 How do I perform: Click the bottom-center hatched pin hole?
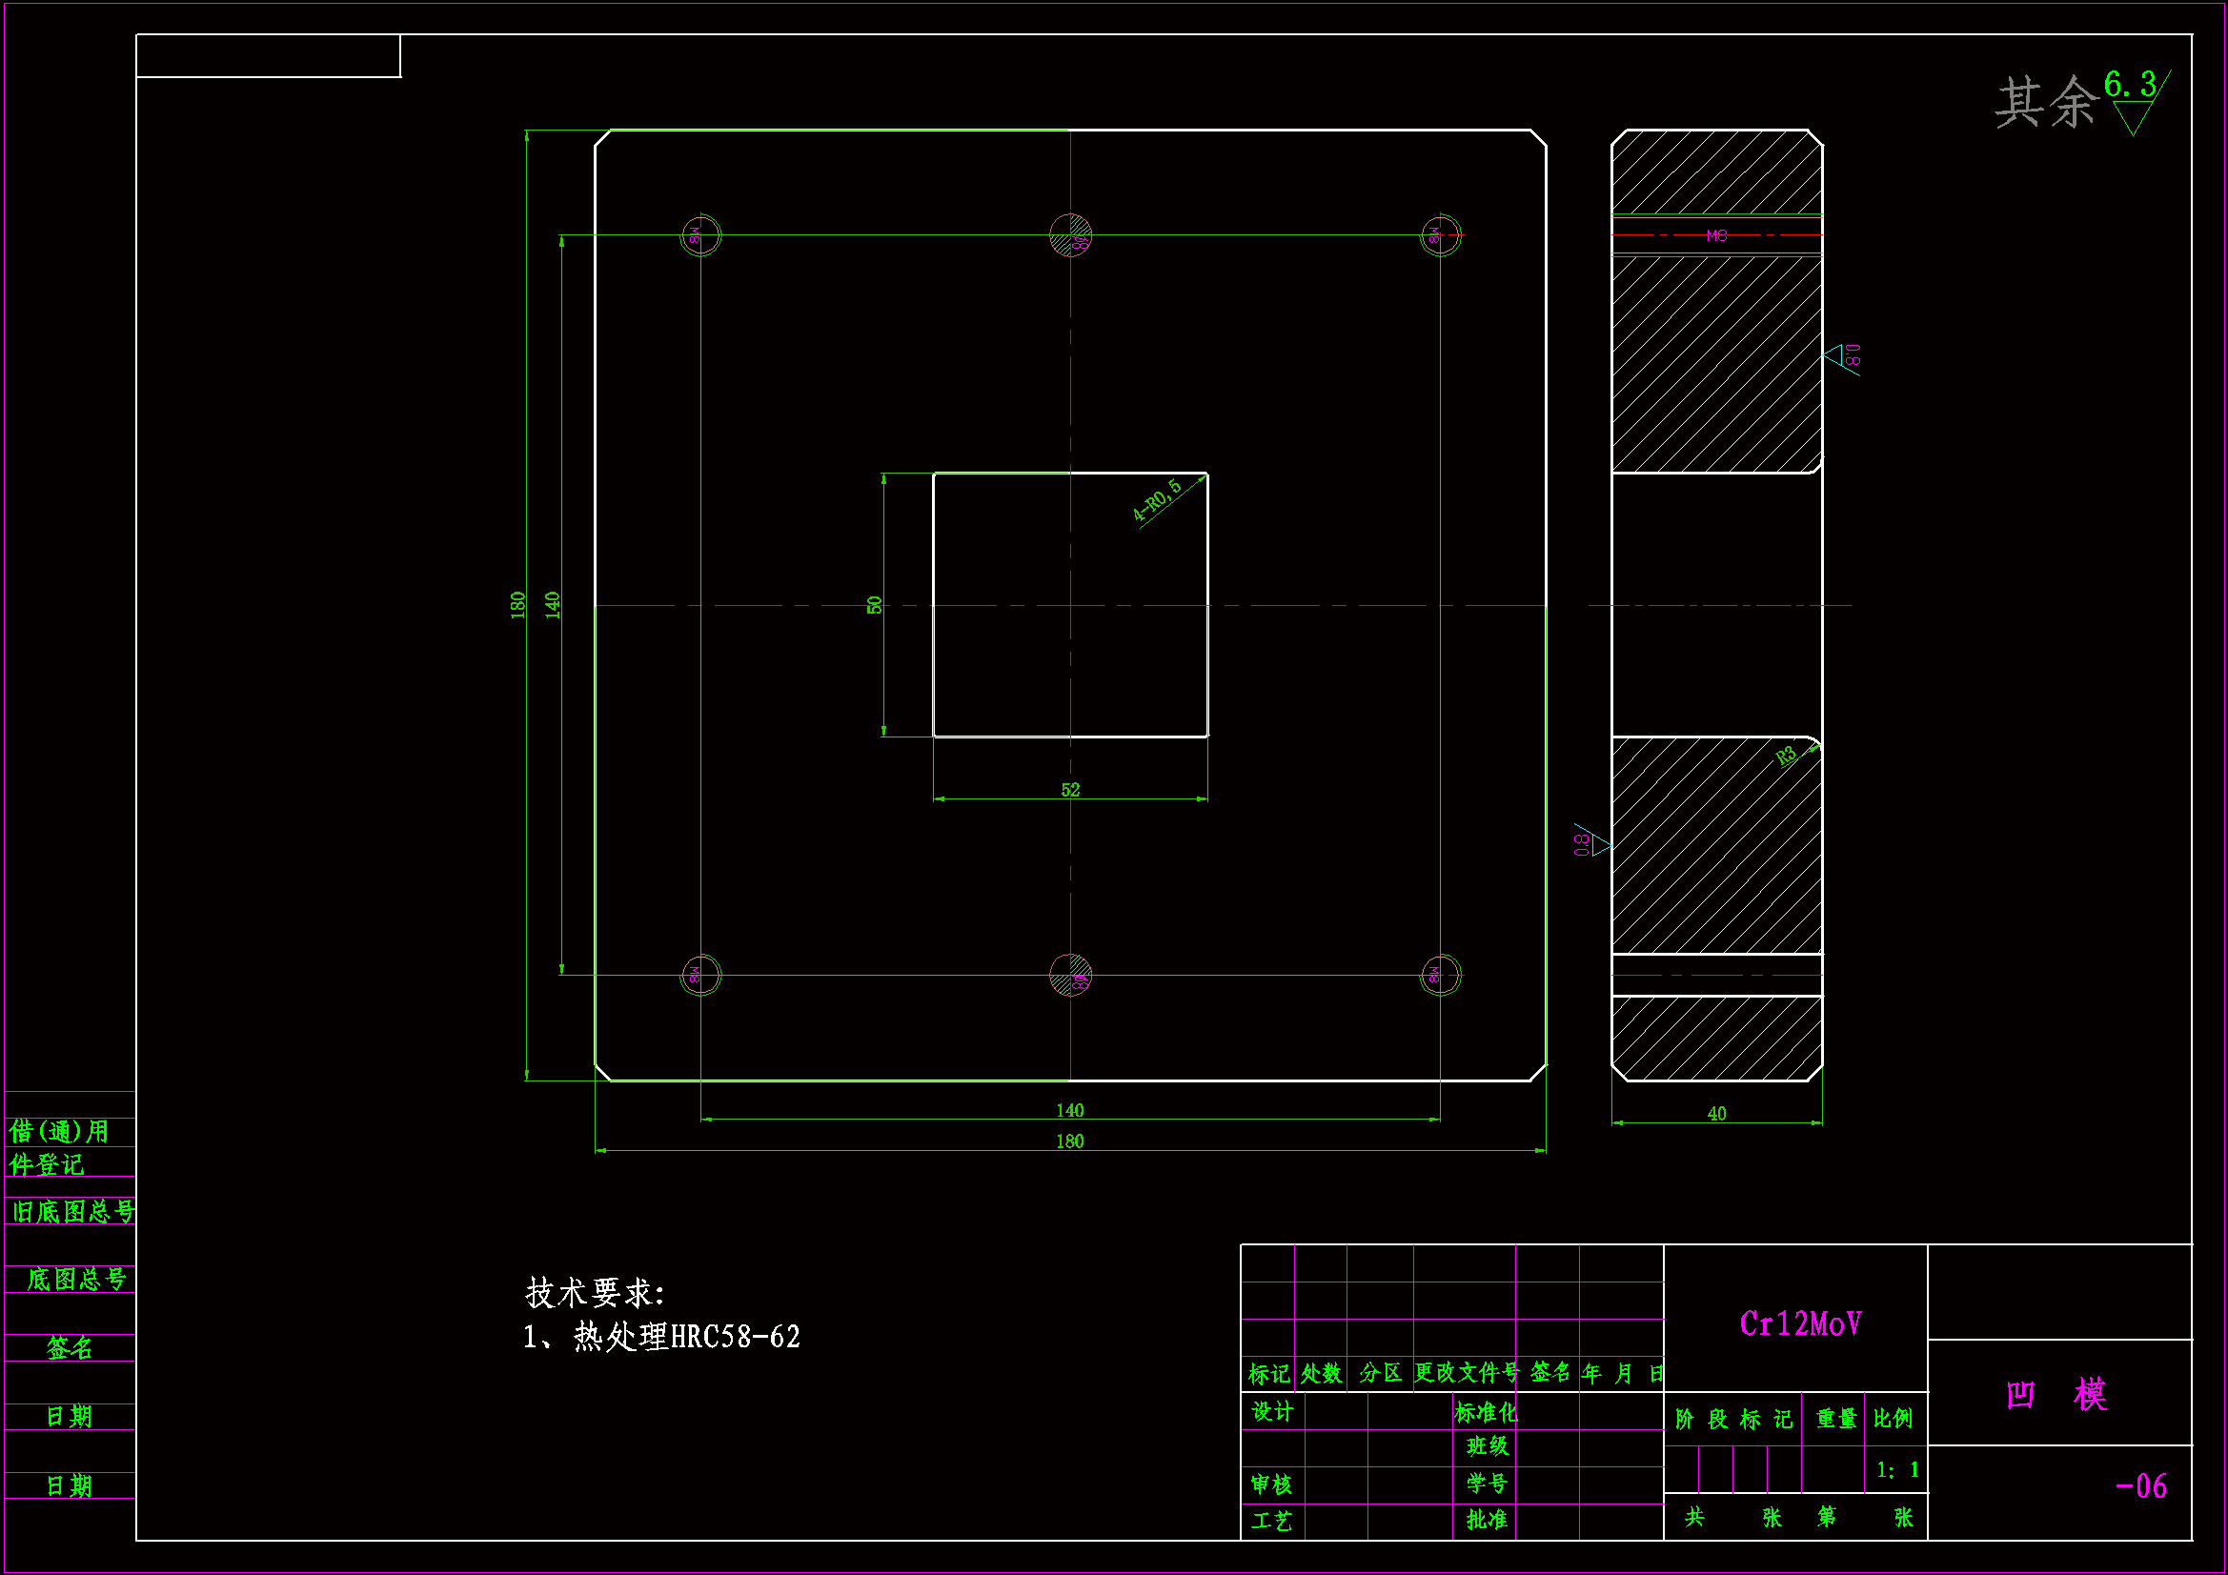1070,975
